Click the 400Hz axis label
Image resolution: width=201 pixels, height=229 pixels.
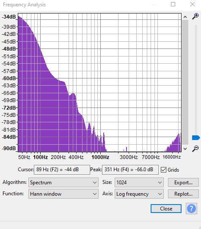[x=76, y=157]
